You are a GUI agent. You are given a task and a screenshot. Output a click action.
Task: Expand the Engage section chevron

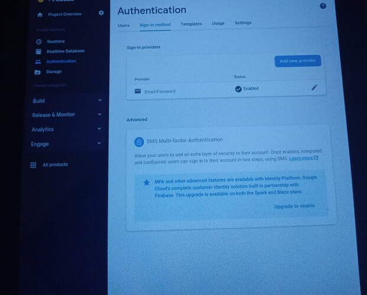click(x=99, y=143)
